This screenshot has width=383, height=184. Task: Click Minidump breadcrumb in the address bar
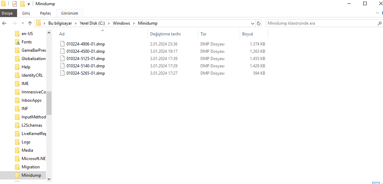click(148, 23)
